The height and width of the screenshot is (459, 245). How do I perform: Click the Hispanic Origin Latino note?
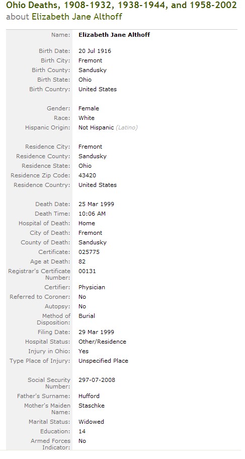coord(127,127)
